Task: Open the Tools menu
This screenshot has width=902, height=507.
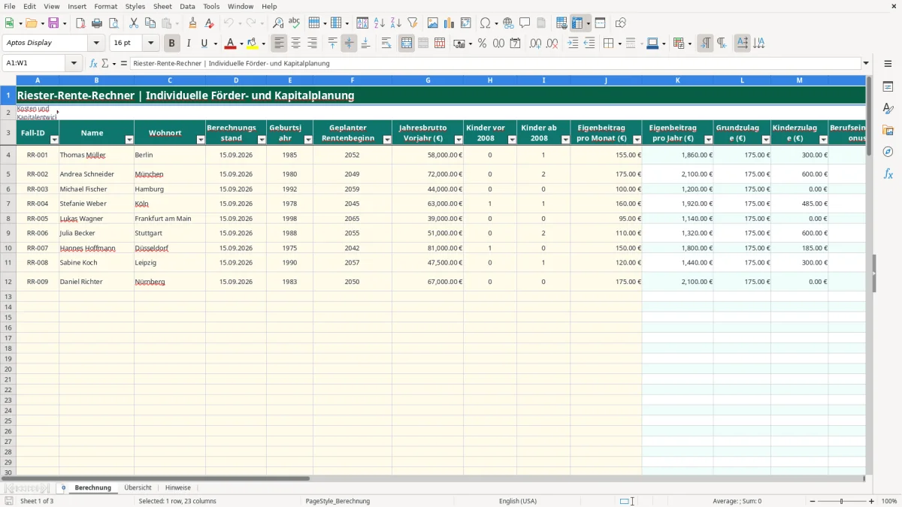Action: [211, 6]
